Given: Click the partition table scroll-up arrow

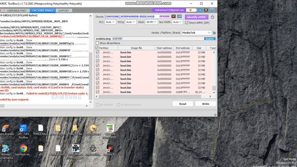Looking at the screenshot, I should pyautogui.click(x=214, y=52).
